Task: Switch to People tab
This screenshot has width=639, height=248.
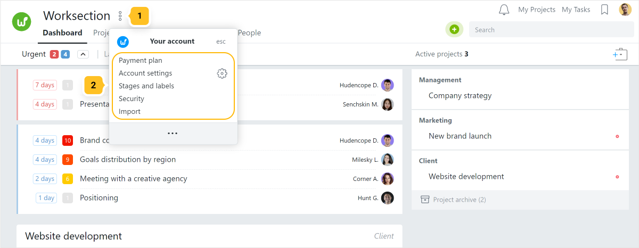Action: pyautogui.click(x=249, y=33)
